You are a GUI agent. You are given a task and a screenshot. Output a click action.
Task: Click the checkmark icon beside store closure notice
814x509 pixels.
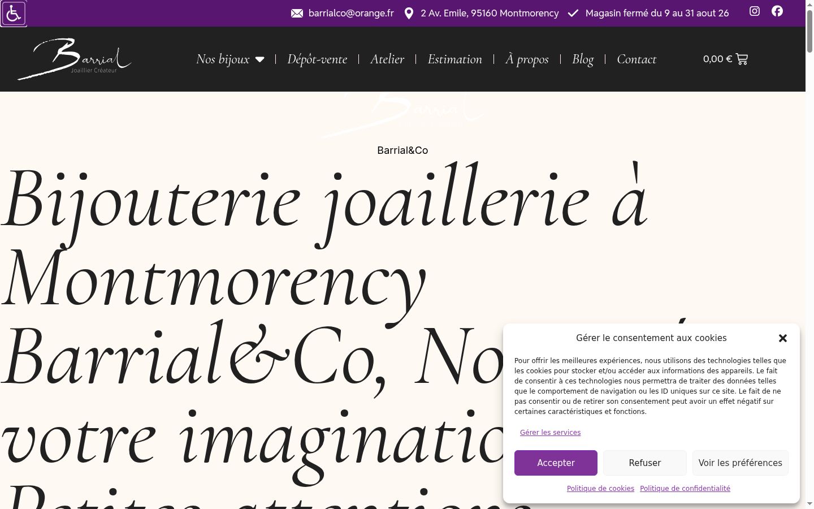click(573, 13)
